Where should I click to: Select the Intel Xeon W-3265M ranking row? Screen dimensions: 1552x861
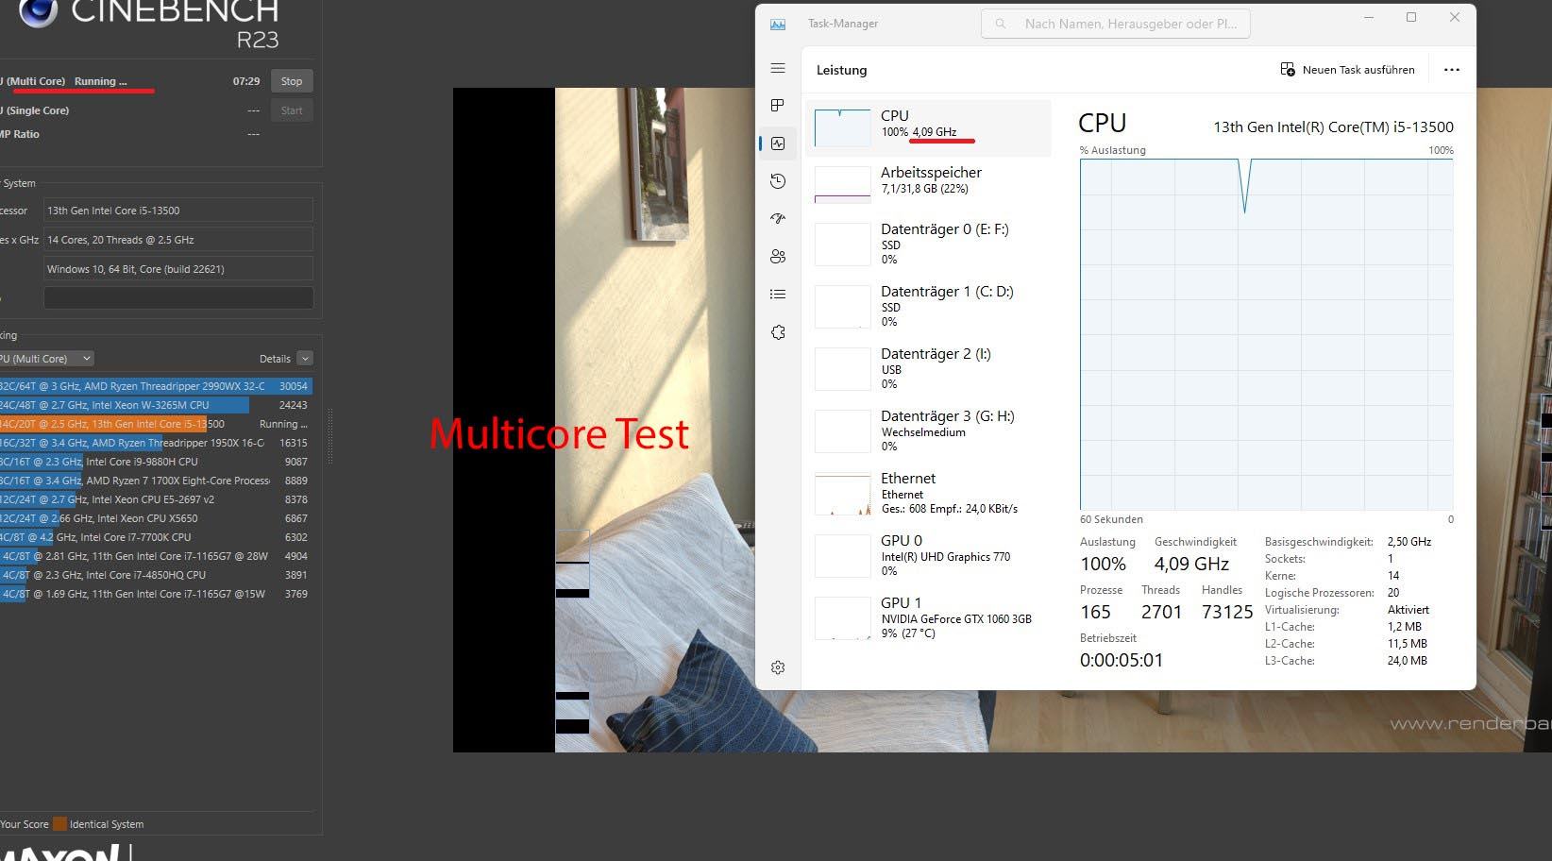(156, 405)
